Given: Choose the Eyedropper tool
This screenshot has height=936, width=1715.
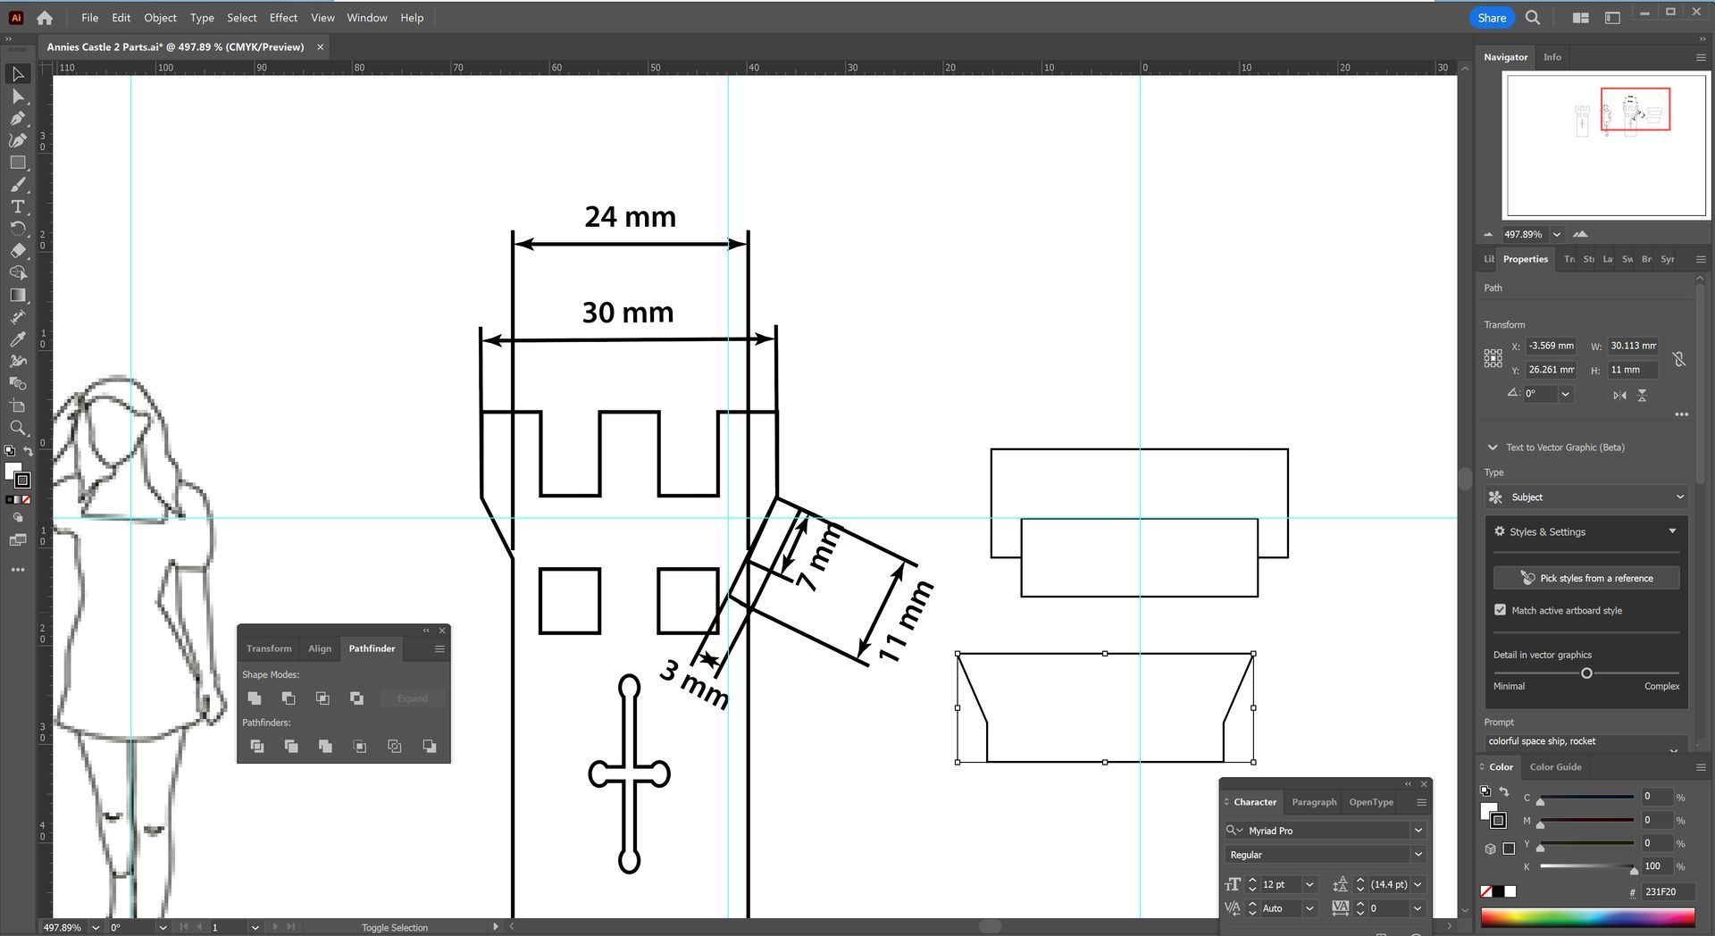Looking at the screenshot, I should pyautogui.click(x=17, y=339).
